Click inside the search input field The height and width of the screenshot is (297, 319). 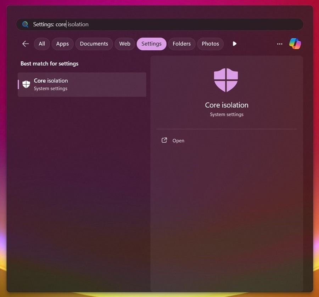pos(142,24)
